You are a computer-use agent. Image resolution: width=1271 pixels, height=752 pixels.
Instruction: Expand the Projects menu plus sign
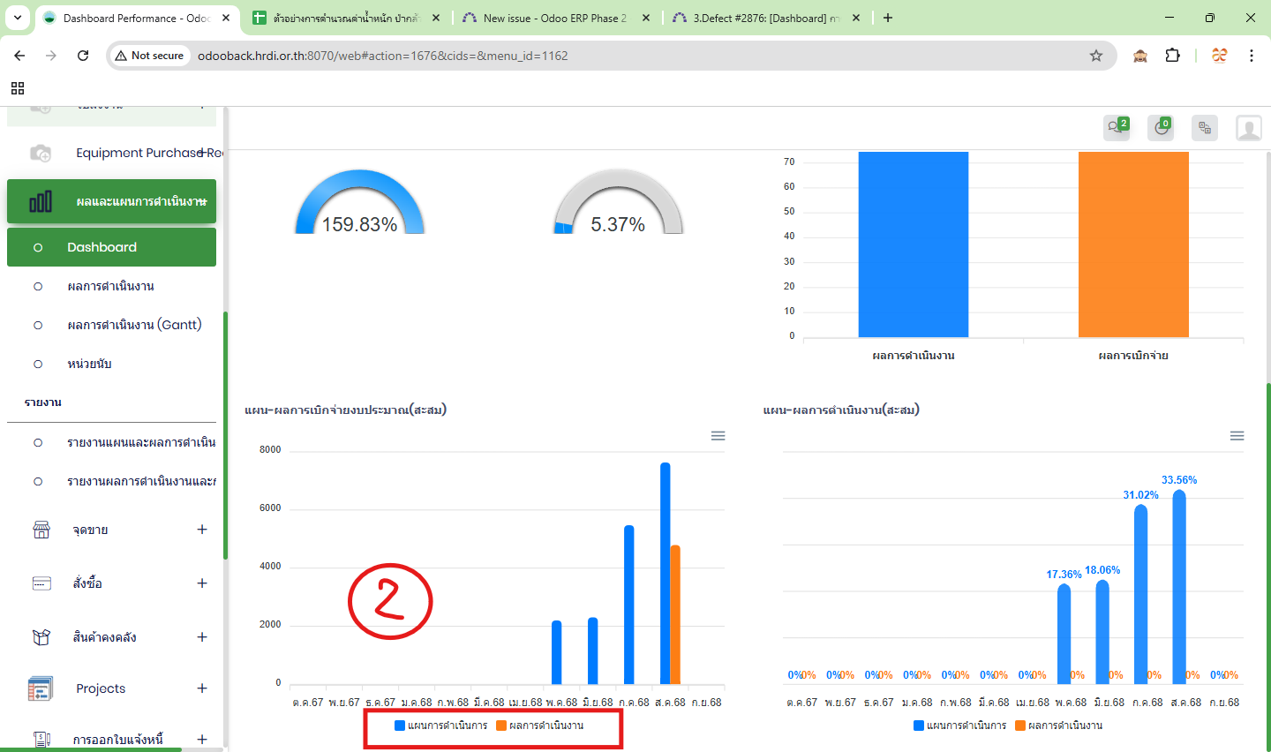(x=202, y=688)
